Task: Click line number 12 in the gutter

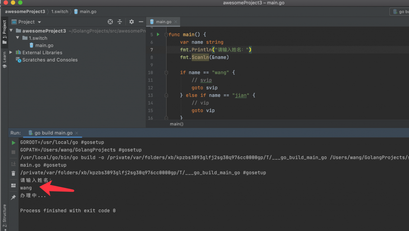Action: coord(151,88)
